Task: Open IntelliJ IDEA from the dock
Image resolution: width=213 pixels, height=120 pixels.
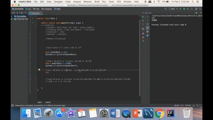Action: 170,113
